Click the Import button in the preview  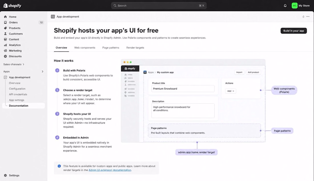click(x=239, y=72)
